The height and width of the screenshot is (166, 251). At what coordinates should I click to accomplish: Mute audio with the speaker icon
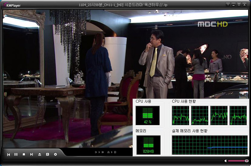tap(225, 161)
